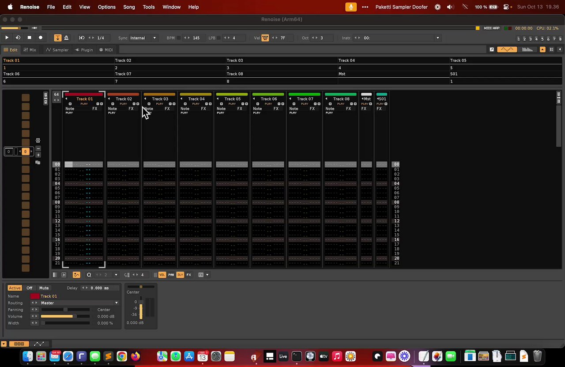Open Finder from the Dock
This screenshot has width=565, height=367.
click(27, 356)
